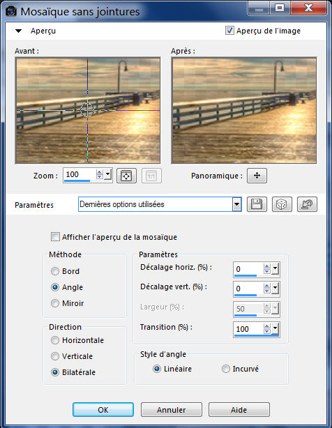Screen dimensions: 332x428
Task: Select the Incurvé angle style
Action: point(225,369)
